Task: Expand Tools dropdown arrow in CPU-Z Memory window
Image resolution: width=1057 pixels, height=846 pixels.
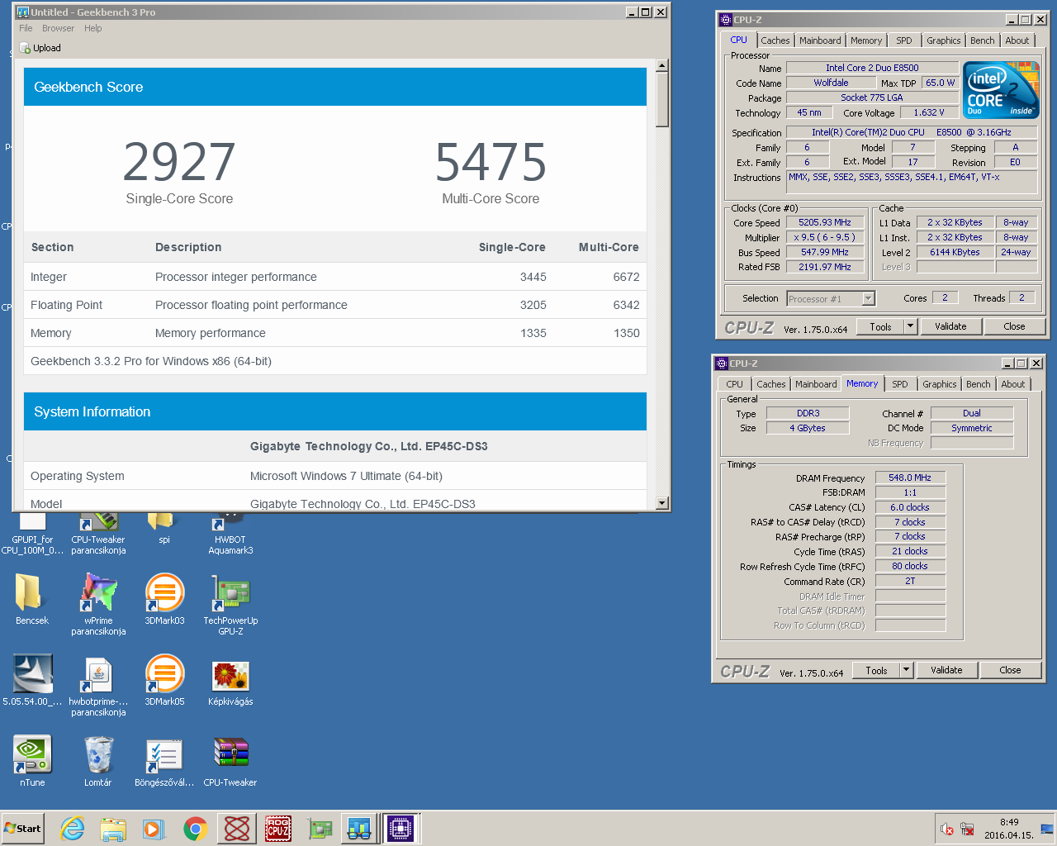Action: [906, 670]
